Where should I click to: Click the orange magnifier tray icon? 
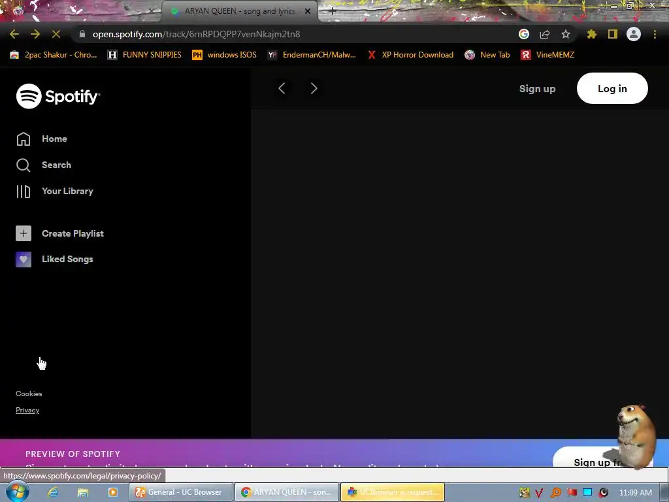coord(555,493)
